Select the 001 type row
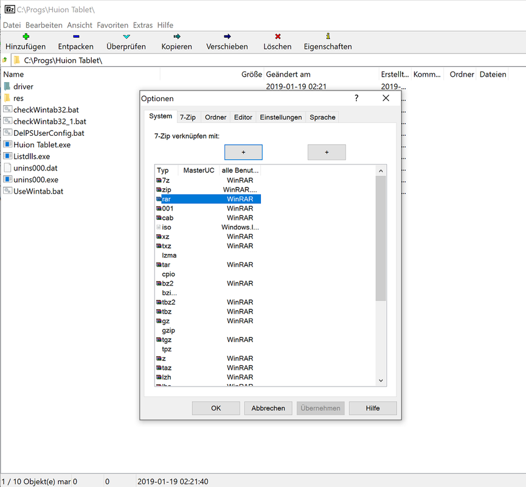526x487 pixels. click(x=209, y=209)
